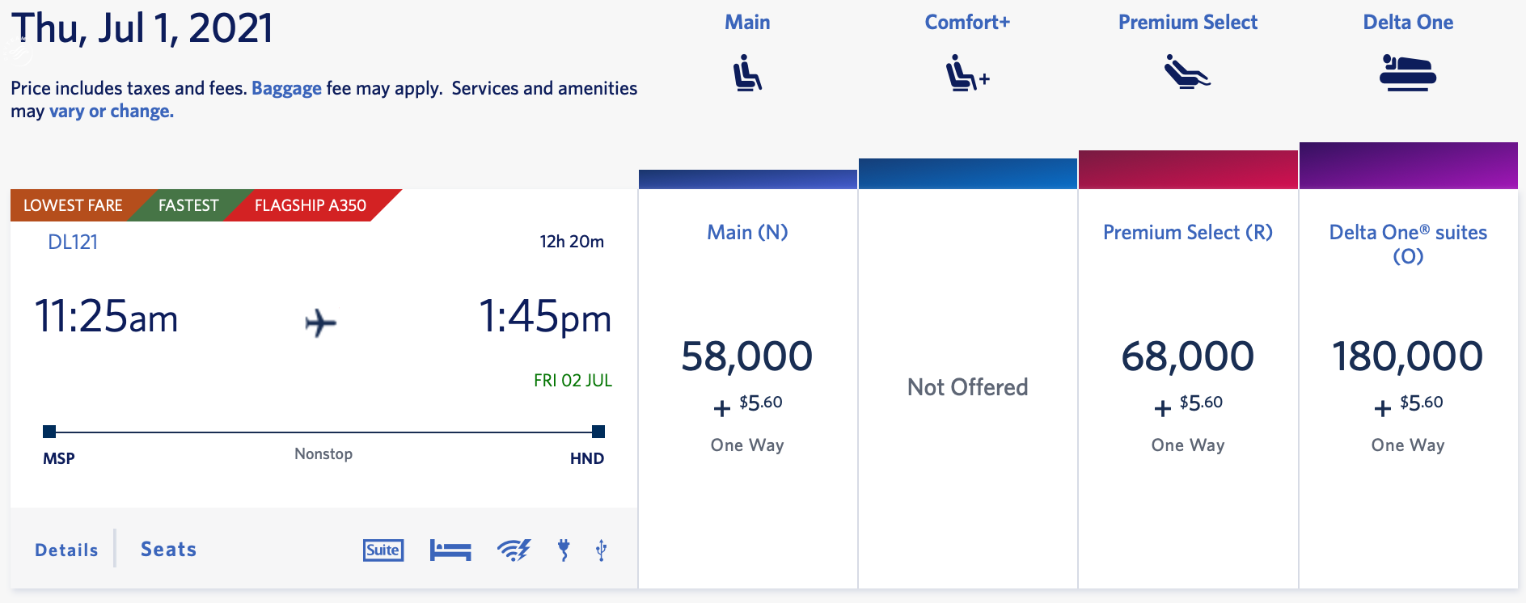Image resolution: width=1526 pixels, height=603 pixels.
Task: Click the high-speed Wi-Fi amenity icon
Action: click(x=512, y=550)
